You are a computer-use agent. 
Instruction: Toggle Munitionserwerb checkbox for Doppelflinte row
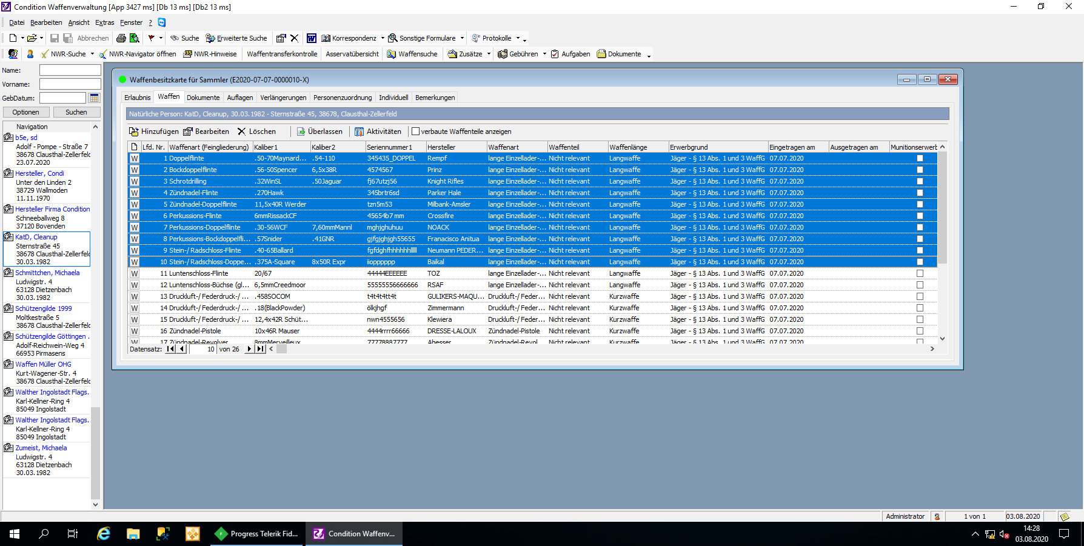(920, 158)
